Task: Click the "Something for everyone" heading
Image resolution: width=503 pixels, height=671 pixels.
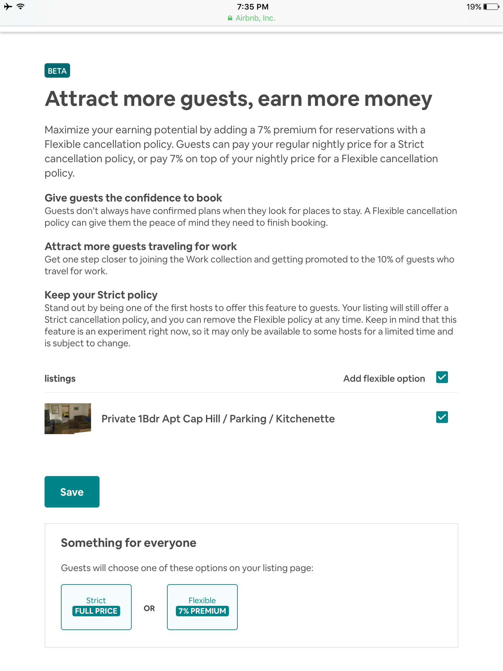Action: (x=128, y=543)
